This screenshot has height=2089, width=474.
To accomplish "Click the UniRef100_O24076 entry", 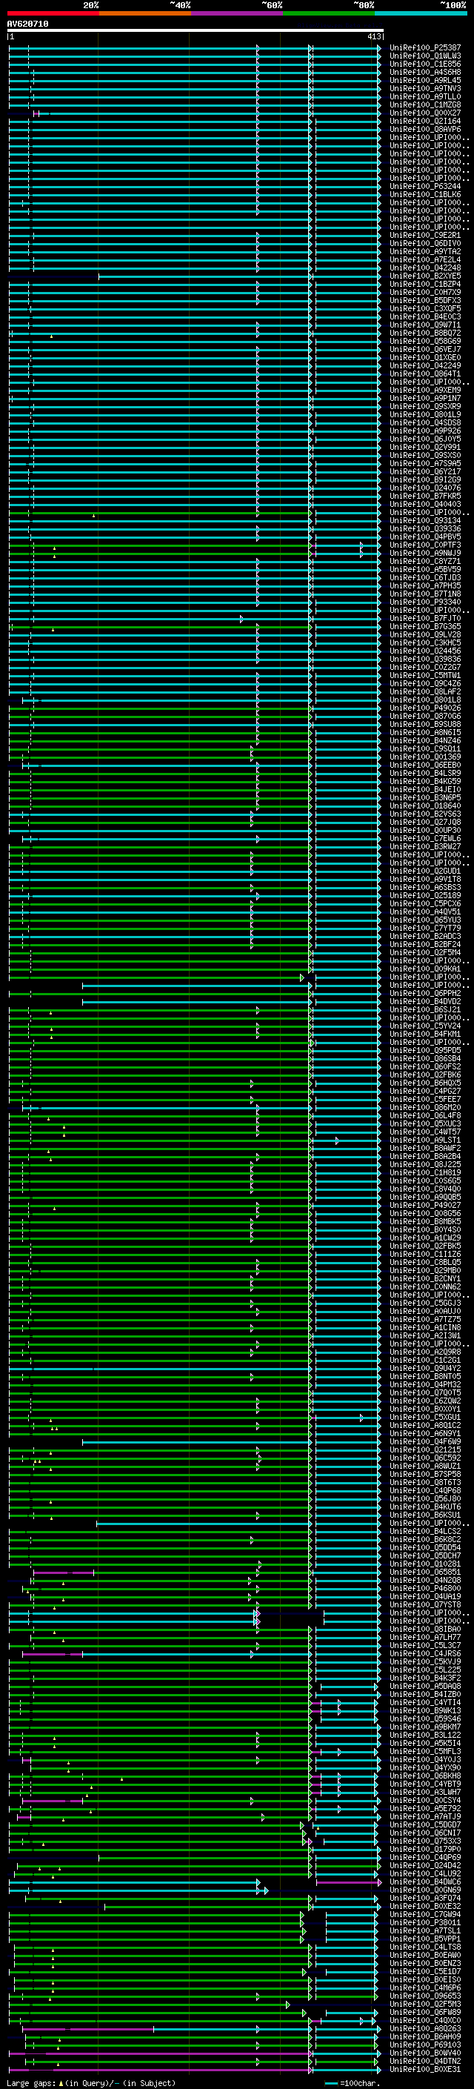I will [425, 488].
